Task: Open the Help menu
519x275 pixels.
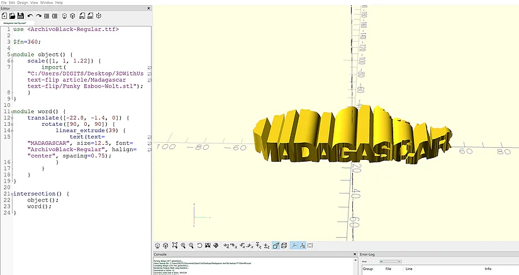Action: tap(59, 3)
